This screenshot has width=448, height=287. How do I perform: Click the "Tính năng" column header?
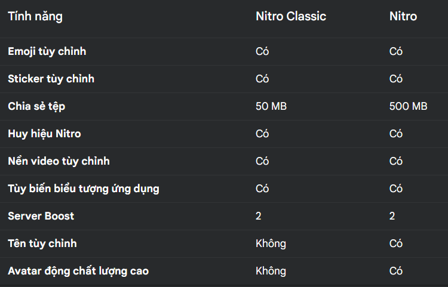(x=35, y=17)
